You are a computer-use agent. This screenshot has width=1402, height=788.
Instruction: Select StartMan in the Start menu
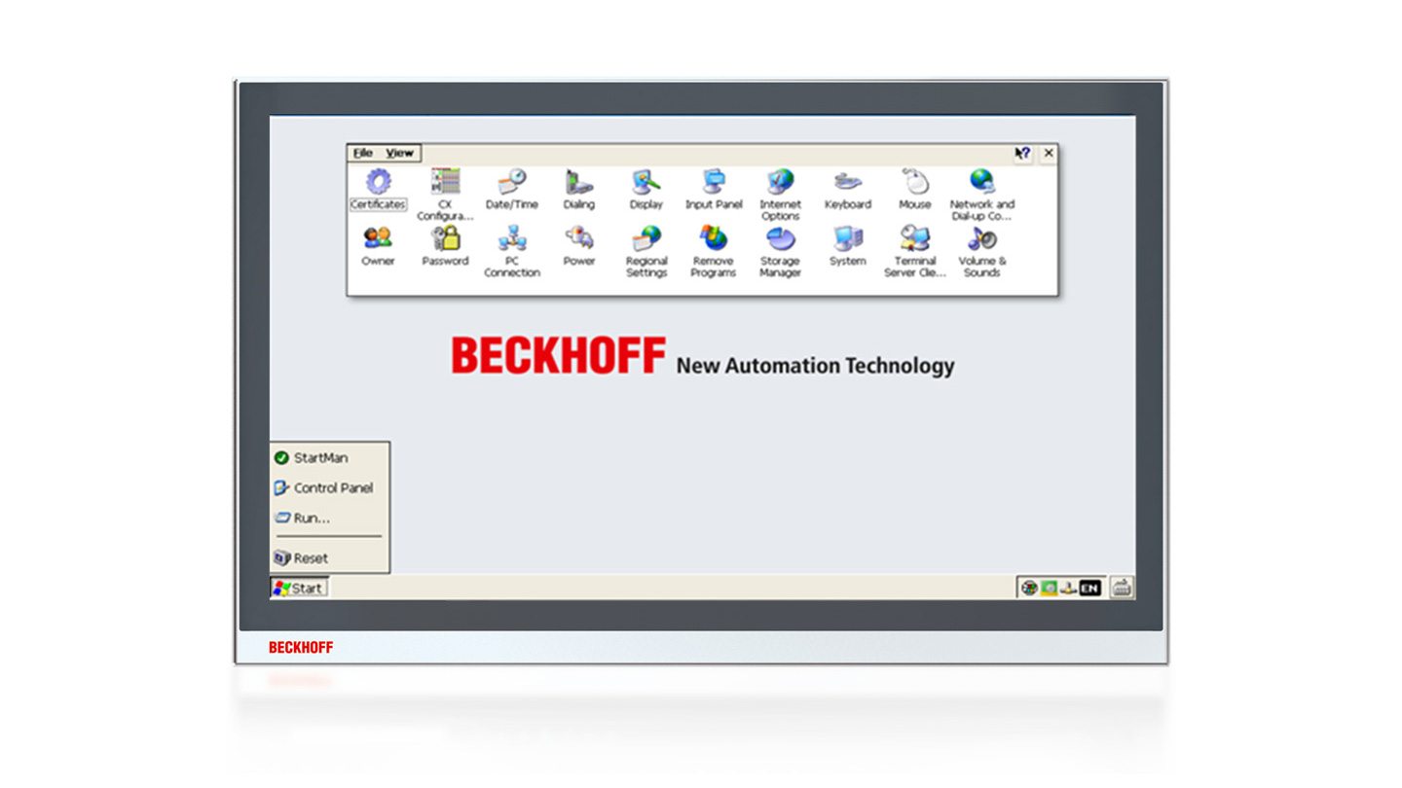tap(330, 457)
